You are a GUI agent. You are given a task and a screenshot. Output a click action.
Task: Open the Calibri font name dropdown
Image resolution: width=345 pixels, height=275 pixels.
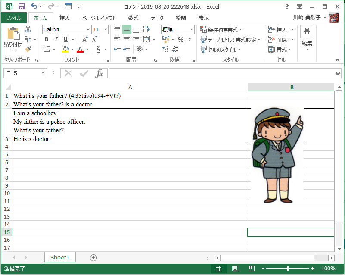point(88,29)
